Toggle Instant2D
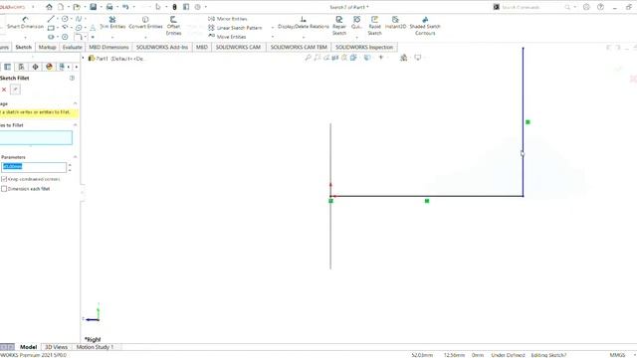This screenshot has width=637, height=358. coord(395,23)
